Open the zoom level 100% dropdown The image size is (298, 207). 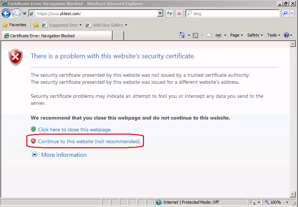[x=287, y=203]
